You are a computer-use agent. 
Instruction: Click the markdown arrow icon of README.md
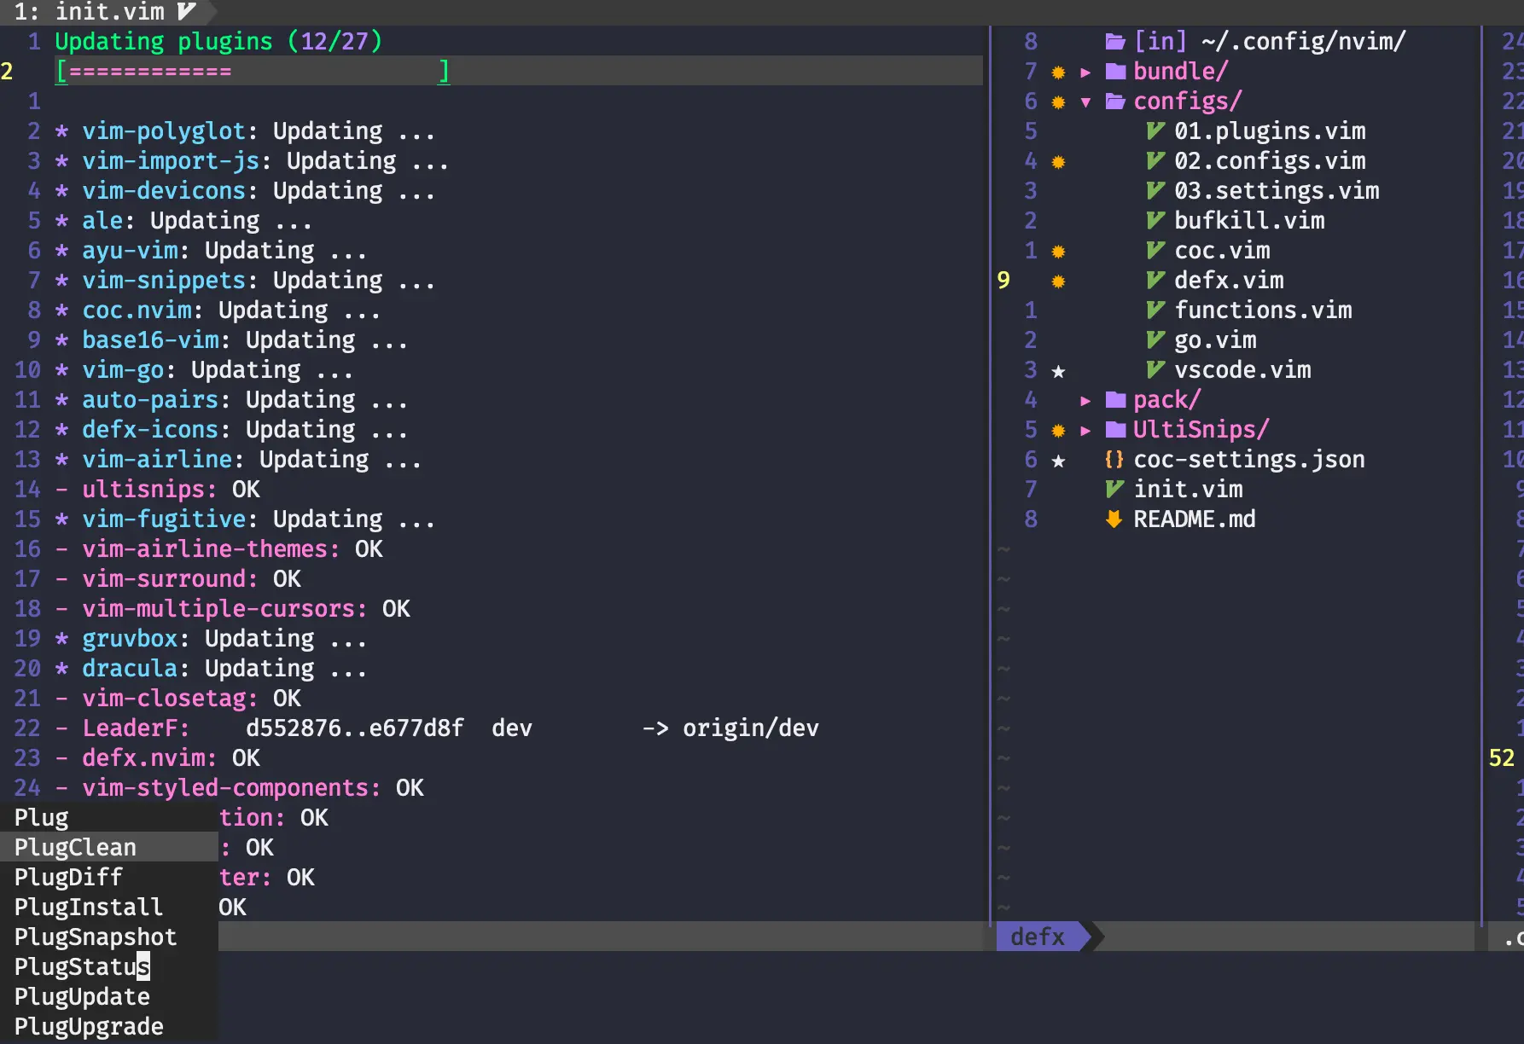1114,519
